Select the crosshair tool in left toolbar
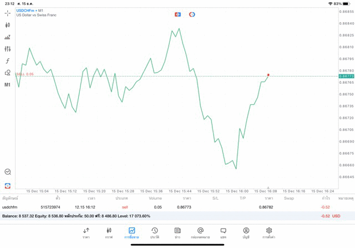Viewport: 355px width, 248px height. point(8,13)
